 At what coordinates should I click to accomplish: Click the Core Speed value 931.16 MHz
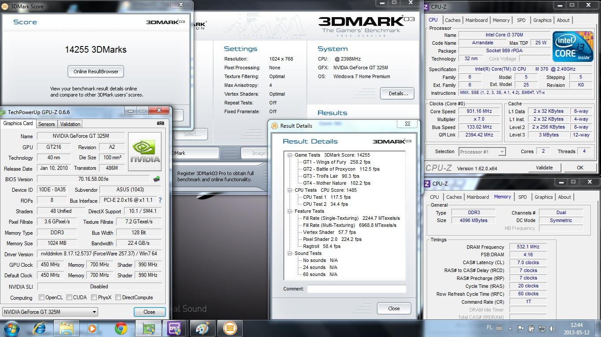[480, 111]
